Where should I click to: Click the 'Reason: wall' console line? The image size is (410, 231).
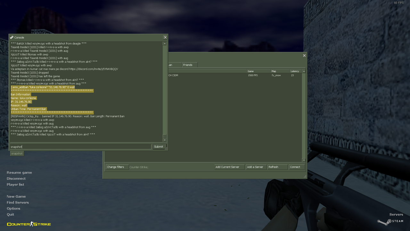[x=19, y=105]
